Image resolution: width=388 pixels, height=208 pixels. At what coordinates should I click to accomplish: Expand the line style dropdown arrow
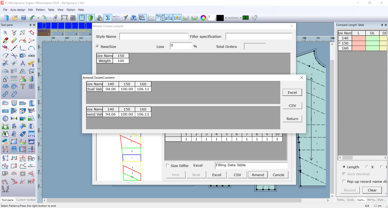tap(240, 18)
